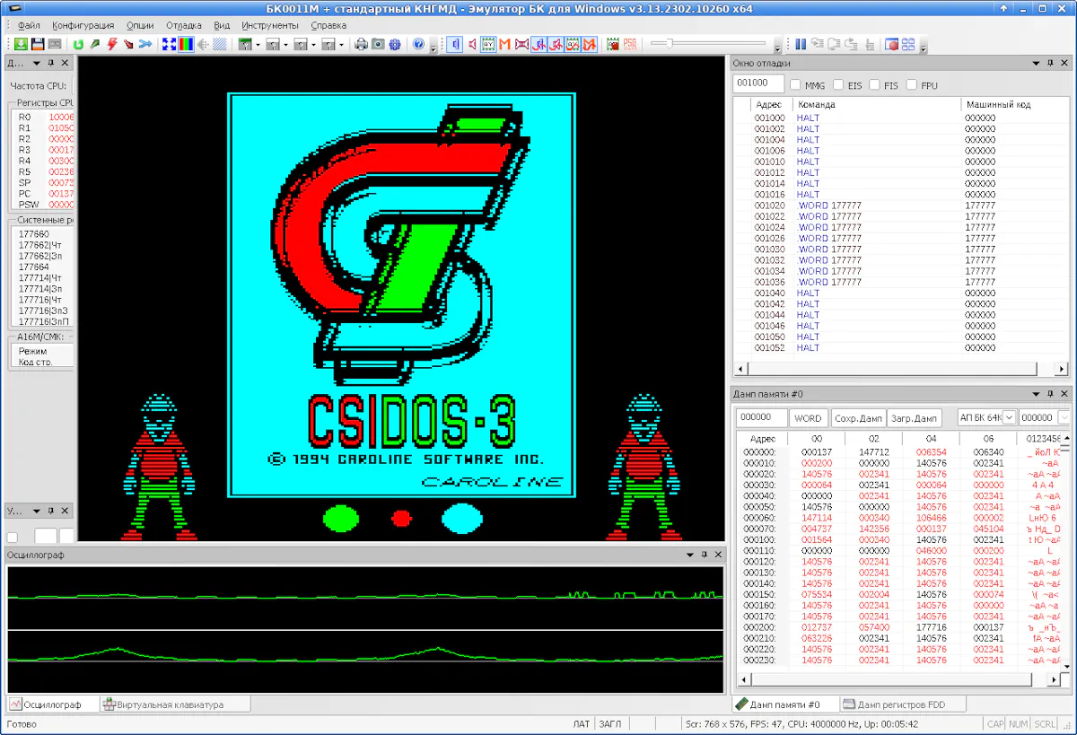The width and height of the screenshot is (1077, 735).
Task: Pin the Окно отладки panel
Action: tap(1049, 64)
